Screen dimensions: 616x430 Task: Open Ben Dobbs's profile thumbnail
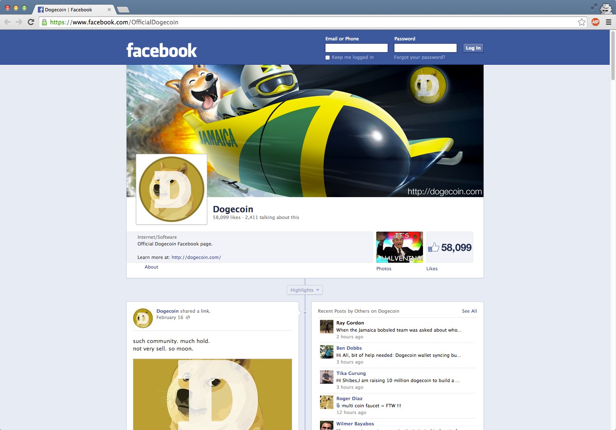(327, 352)
